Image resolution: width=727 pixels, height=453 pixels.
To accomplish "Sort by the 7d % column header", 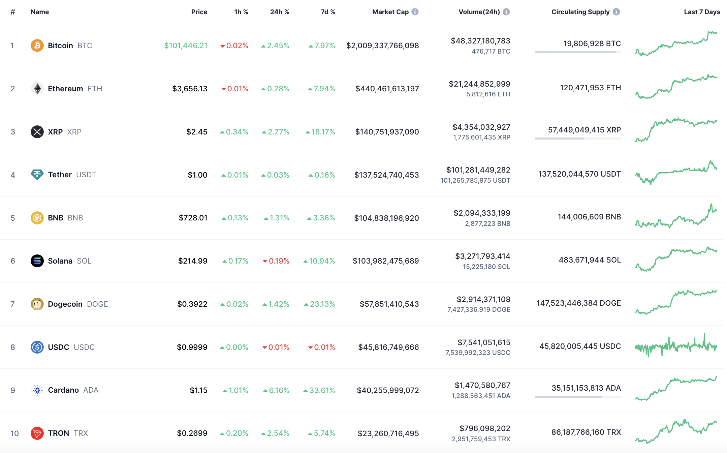I will tap(327, 12).
